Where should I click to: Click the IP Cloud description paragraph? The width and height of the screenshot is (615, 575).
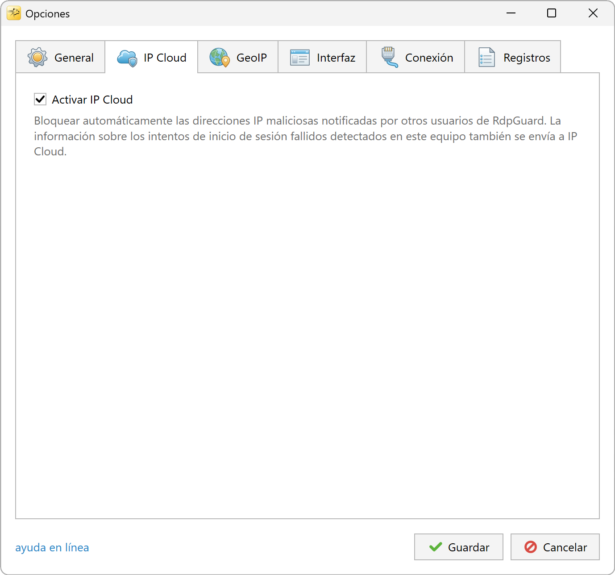(306, 136)
